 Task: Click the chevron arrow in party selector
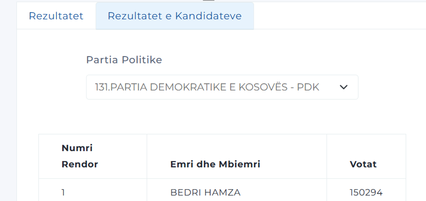pos(343,87)
